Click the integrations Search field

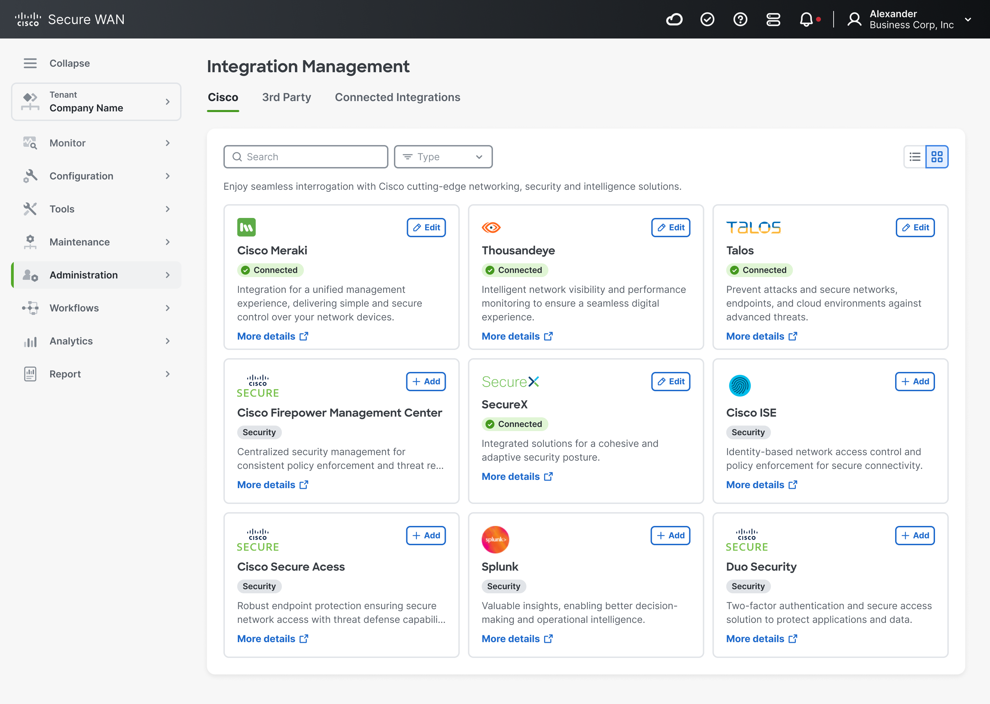[x=306, y=156]
